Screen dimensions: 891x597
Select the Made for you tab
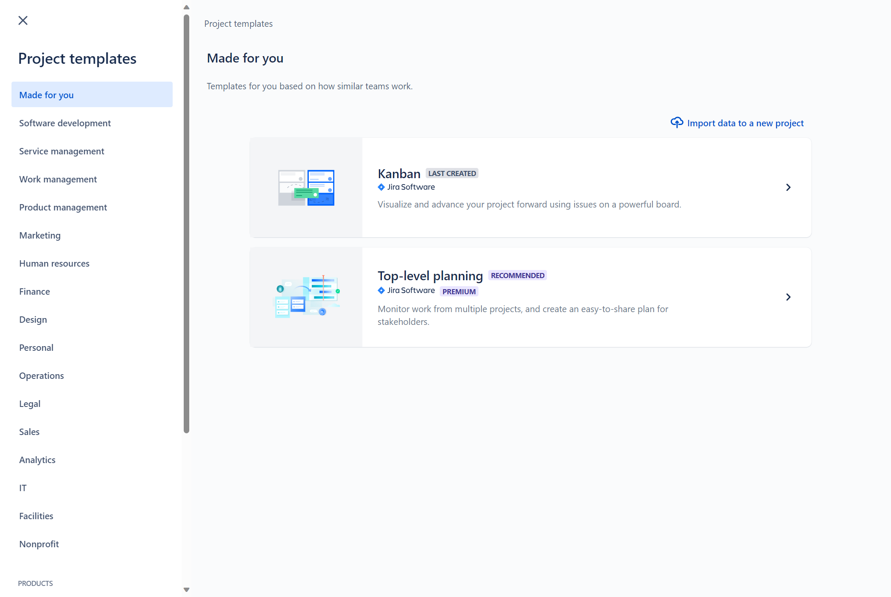[x=46, y=95]
